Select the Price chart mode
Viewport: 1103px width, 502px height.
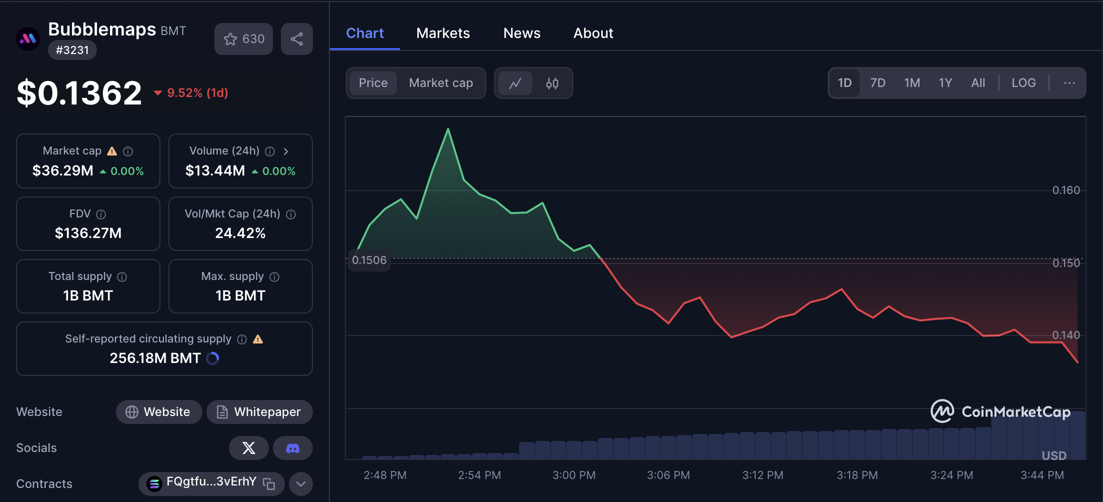click(373, 83)
